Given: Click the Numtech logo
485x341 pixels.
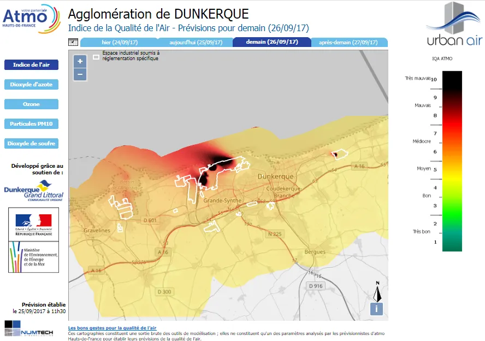Looking at the screenshot, I should [28, 330].
